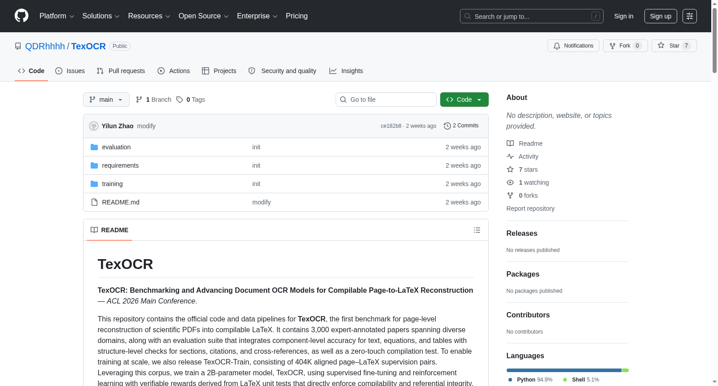Open the QDRhhhh owner profile link
This screenshot has height=386, width=718.
[45, 46]
